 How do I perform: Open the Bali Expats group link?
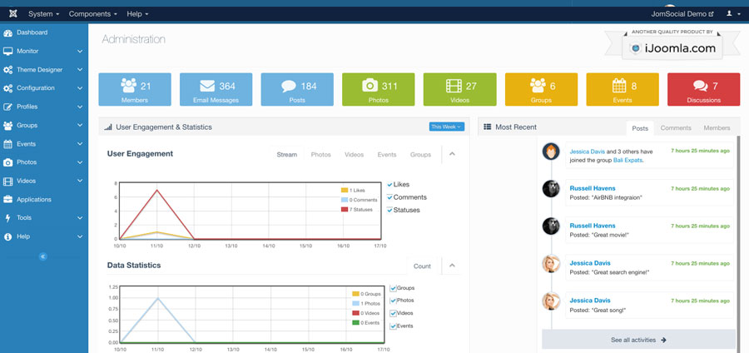point(627,161)
